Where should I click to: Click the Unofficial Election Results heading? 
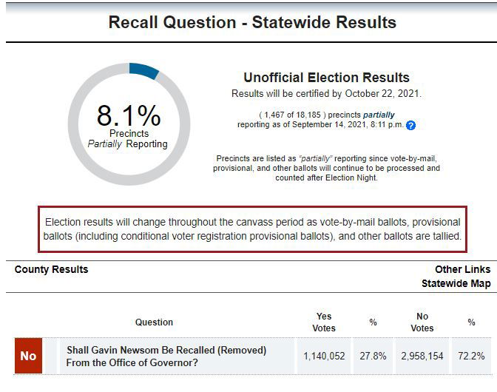coord(326,78)
